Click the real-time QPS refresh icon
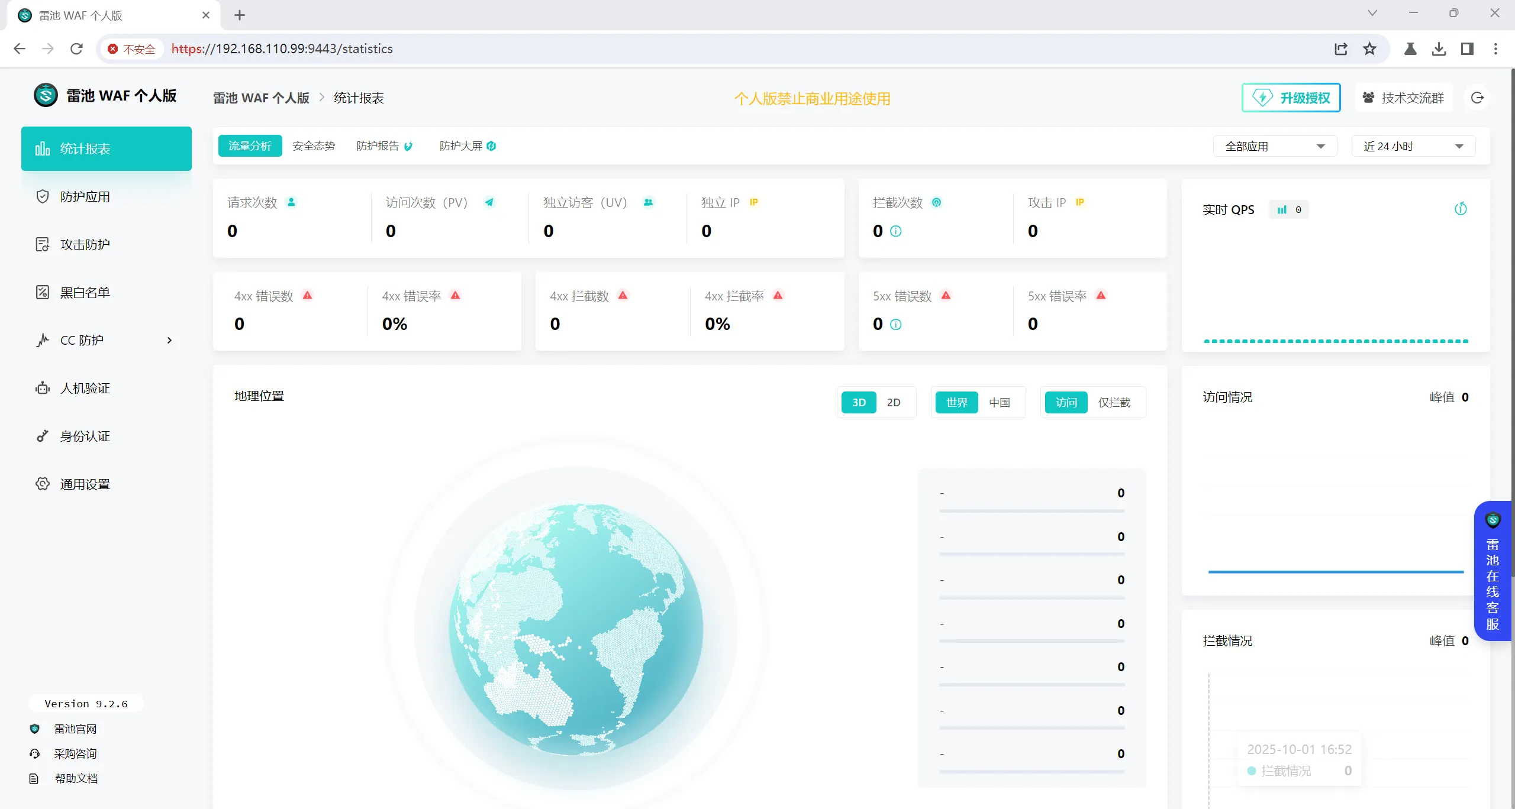This screenshot has width=1515, height=809. pyautogui.click(x=1461, y=209)
